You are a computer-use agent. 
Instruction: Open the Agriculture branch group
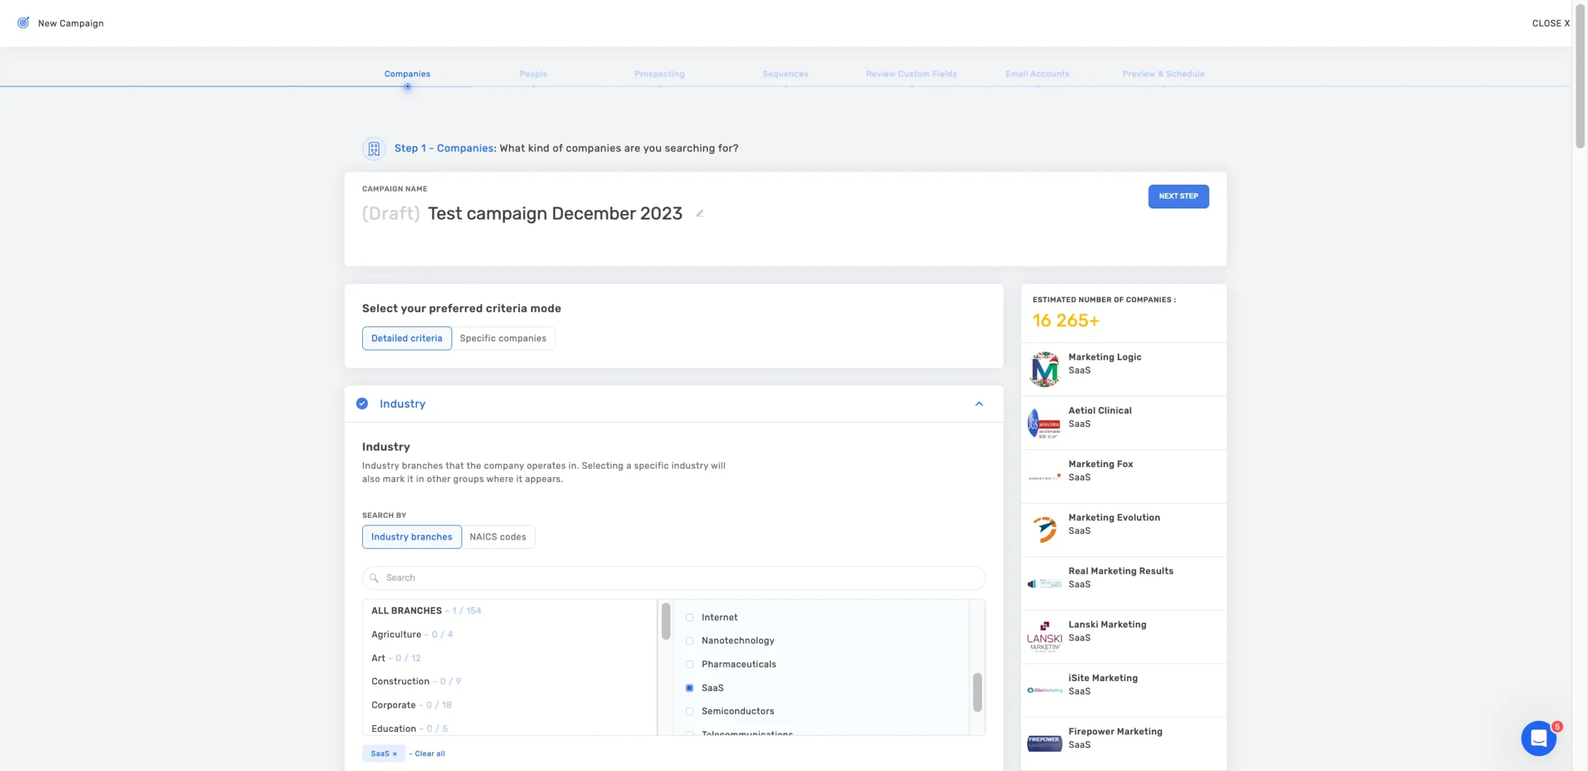click(x=396, y=635)
